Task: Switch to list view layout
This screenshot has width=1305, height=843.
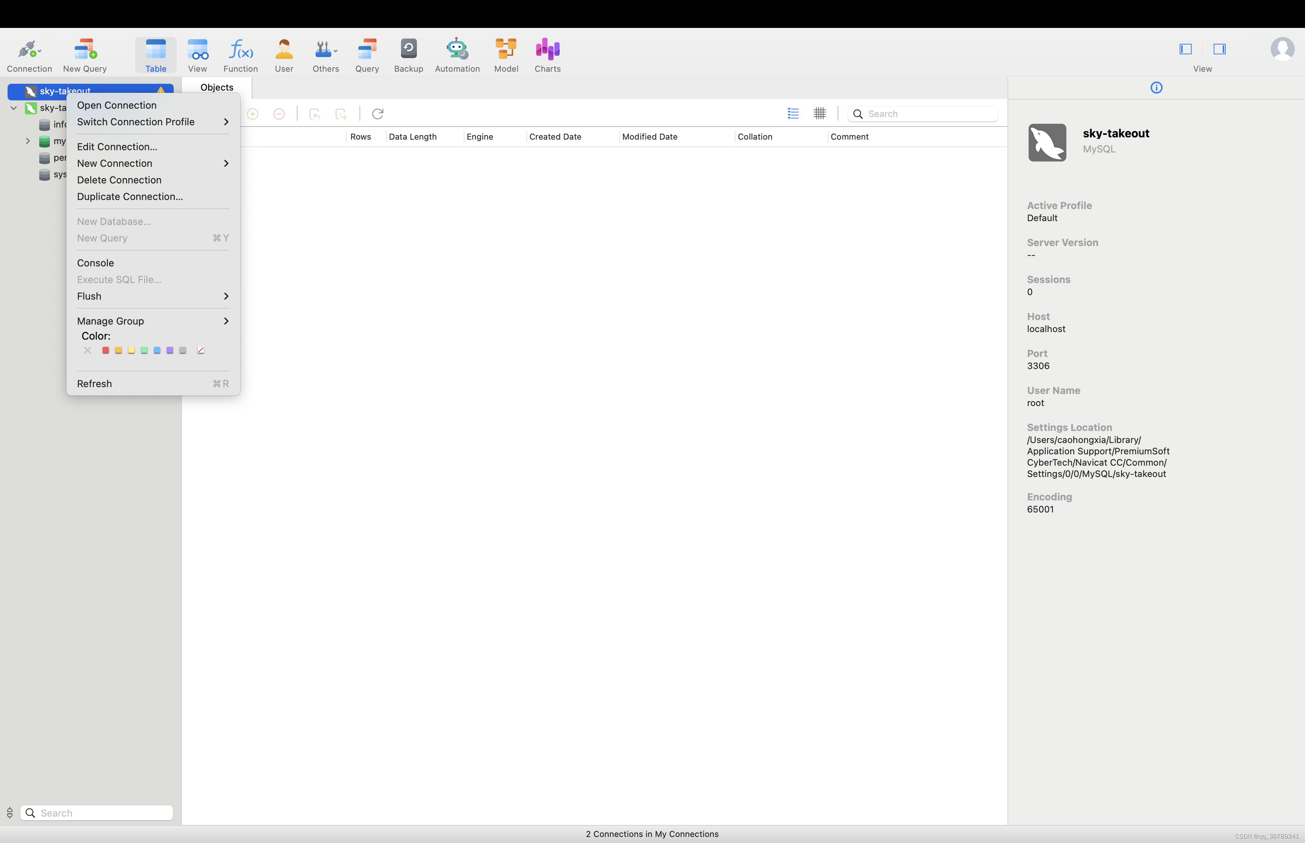Action: tap(793, 114)
